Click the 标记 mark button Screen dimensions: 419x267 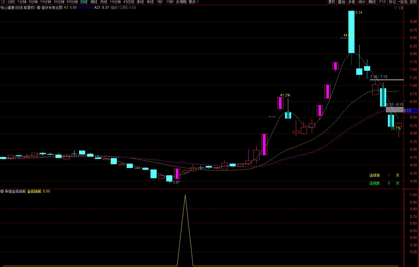click(392, 2)
